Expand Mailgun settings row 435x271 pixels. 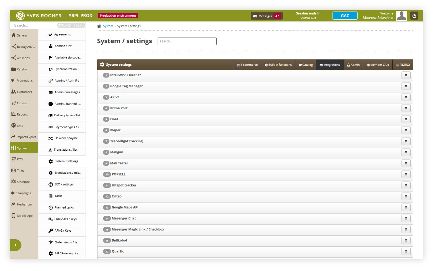click(406, 152)
